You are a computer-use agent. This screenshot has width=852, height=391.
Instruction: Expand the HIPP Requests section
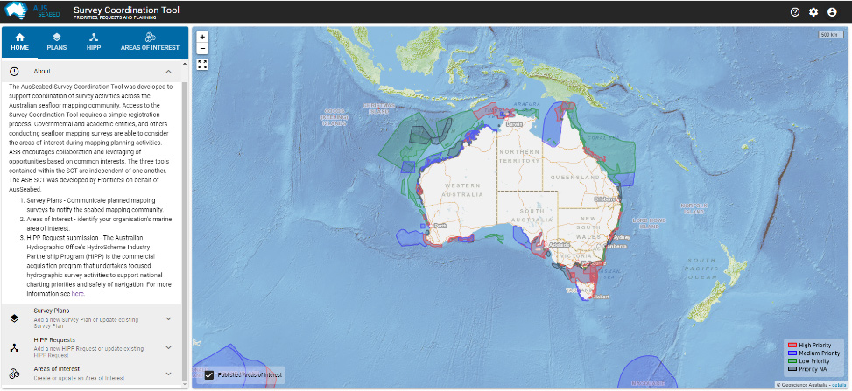(x=168, y=346)
